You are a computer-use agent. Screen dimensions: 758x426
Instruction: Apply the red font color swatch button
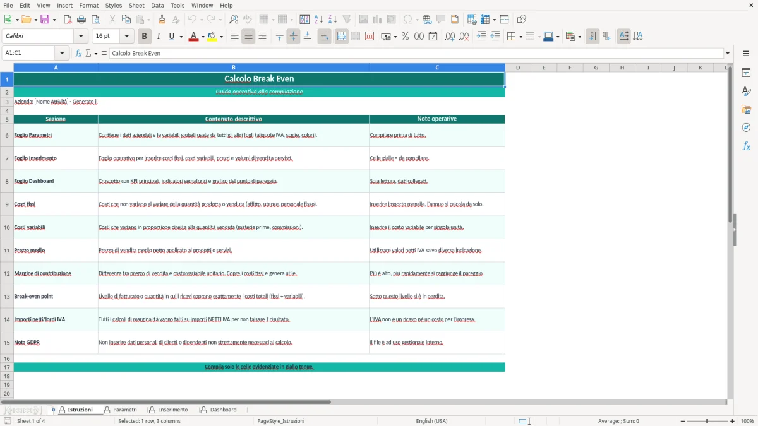click(194, 37)
